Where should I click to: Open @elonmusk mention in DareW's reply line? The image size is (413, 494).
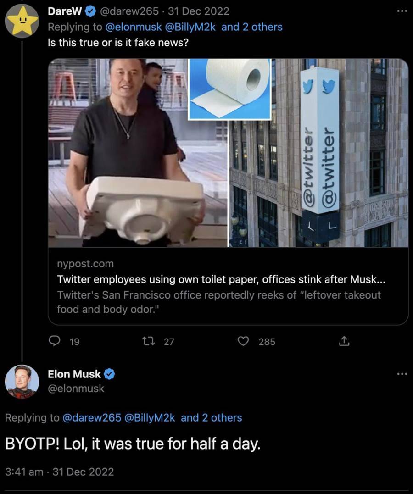coord(133,27)
